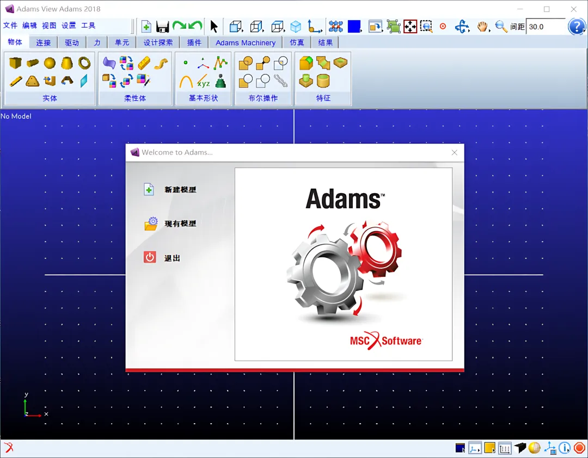Click the coordinate axes view orientation icon
The image size is (588, 458).
point(314,27)
